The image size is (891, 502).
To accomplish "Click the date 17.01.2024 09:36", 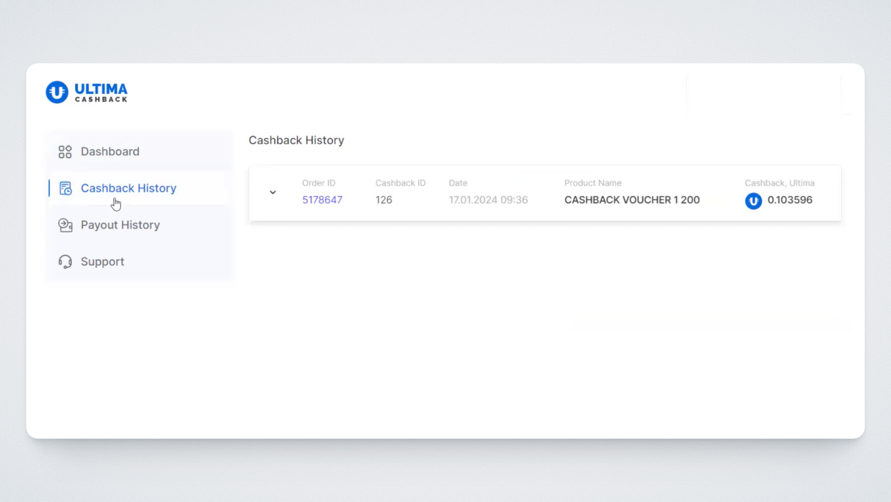I will (x=488, y=200).
